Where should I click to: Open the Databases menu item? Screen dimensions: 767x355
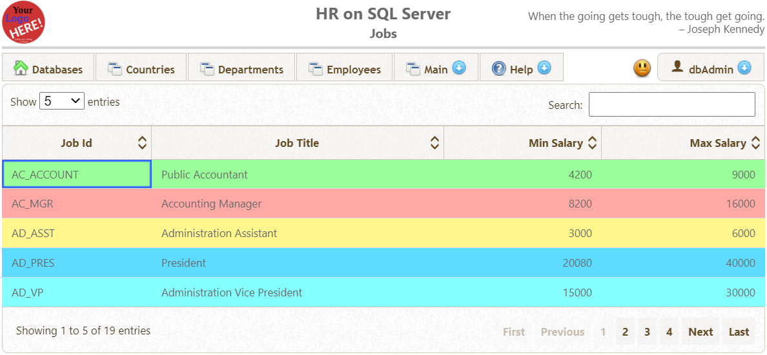point(47,68)
